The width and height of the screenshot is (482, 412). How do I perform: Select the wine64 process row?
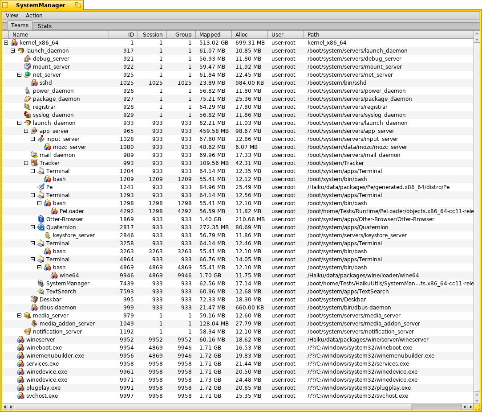[x=238, y=275]
